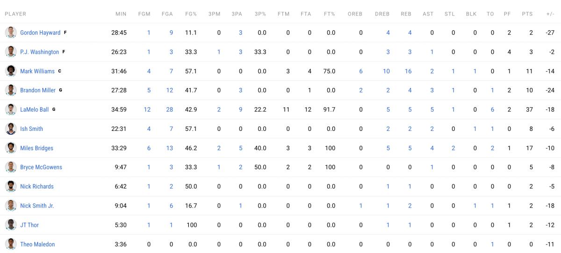561x253 pixels.
Task: Click LaMelo Ball's headshot image
Action: point(11,109)
